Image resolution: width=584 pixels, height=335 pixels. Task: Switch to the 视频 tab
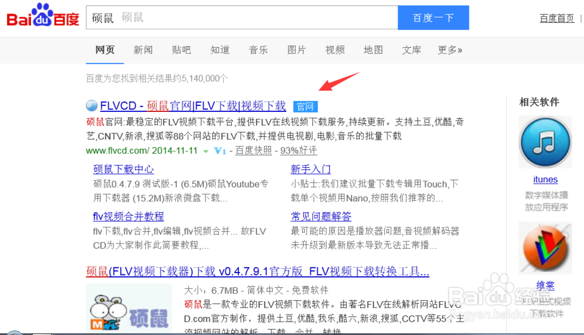point(335,50)
